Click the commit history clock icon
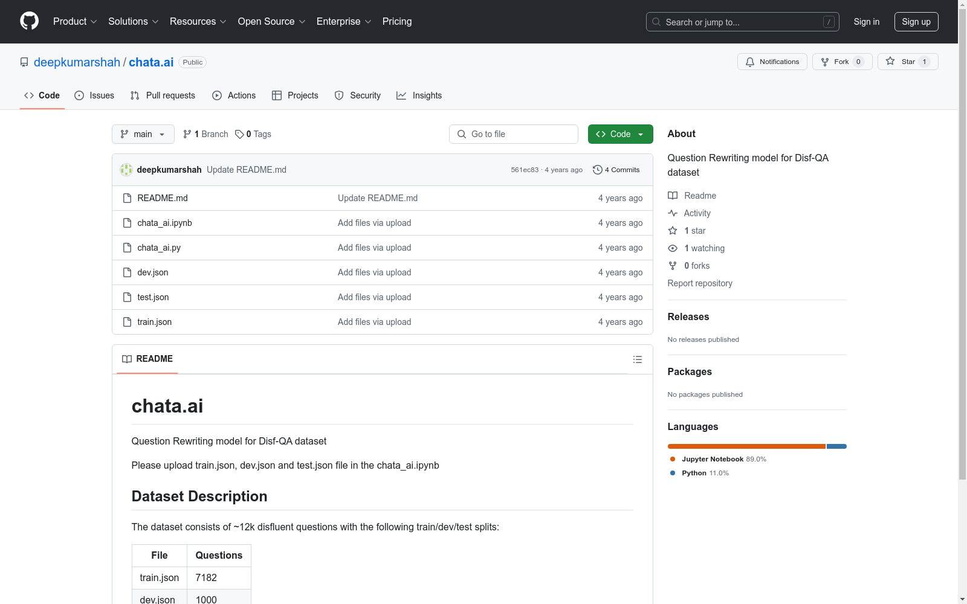This screenshot has height=604, width=967. [598, 170]
